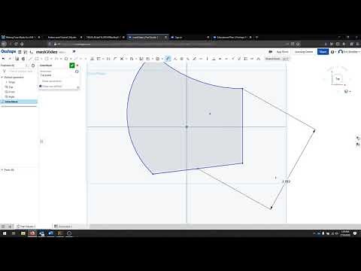Apply the Vertical constraint

(207, 59)
